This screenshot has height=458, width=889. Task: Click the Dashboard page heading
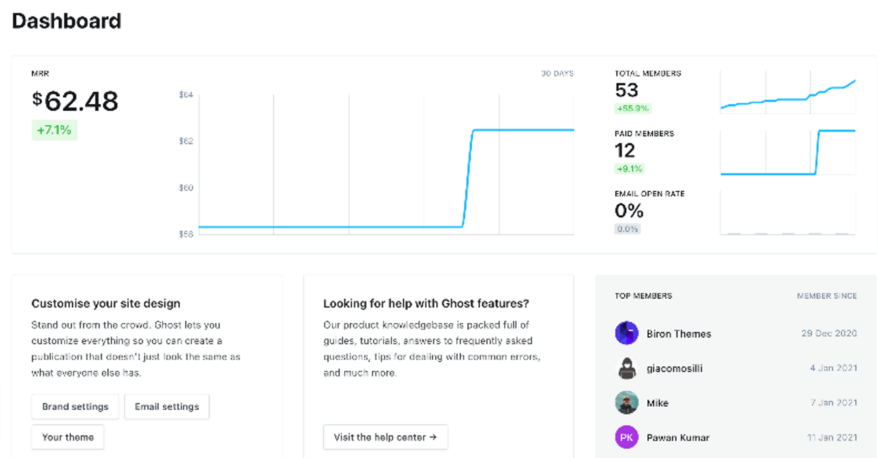point(67,21)
